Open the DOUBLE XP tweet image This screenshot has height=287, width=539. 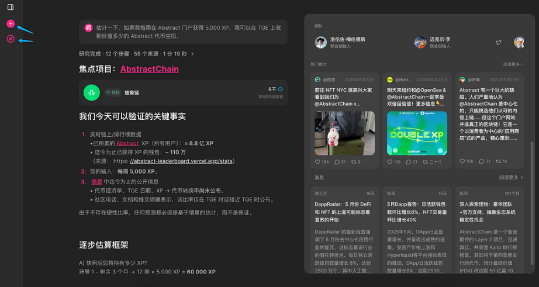click(417, 133)
